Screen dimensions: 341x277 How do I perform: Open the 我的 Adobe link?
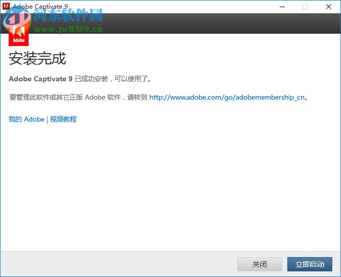27,119
